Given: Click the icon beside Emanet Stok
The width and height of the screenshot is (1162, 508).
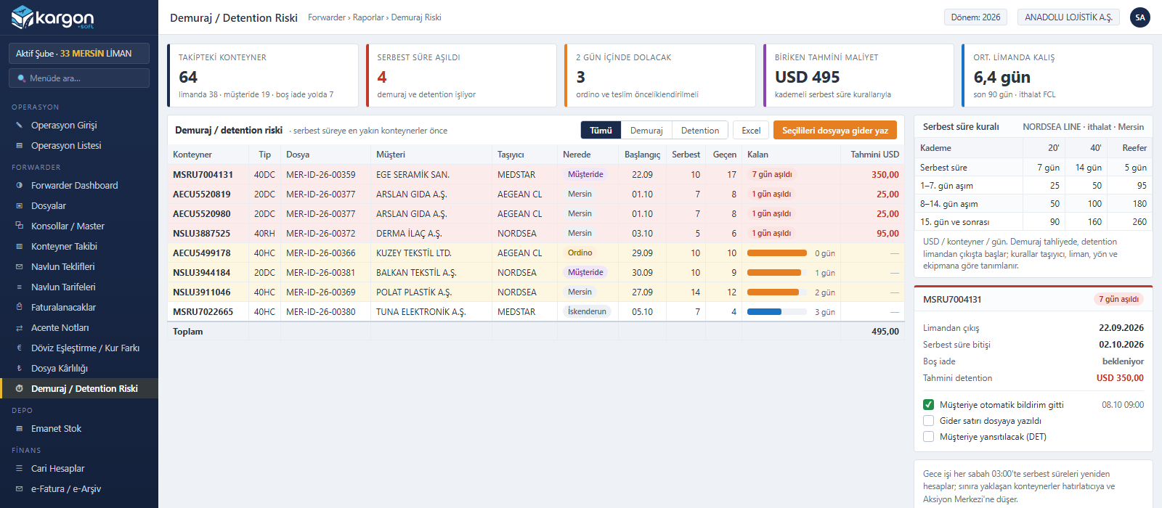Looking at the screenshot, I should pyautogui.click(x=20, y=429).
